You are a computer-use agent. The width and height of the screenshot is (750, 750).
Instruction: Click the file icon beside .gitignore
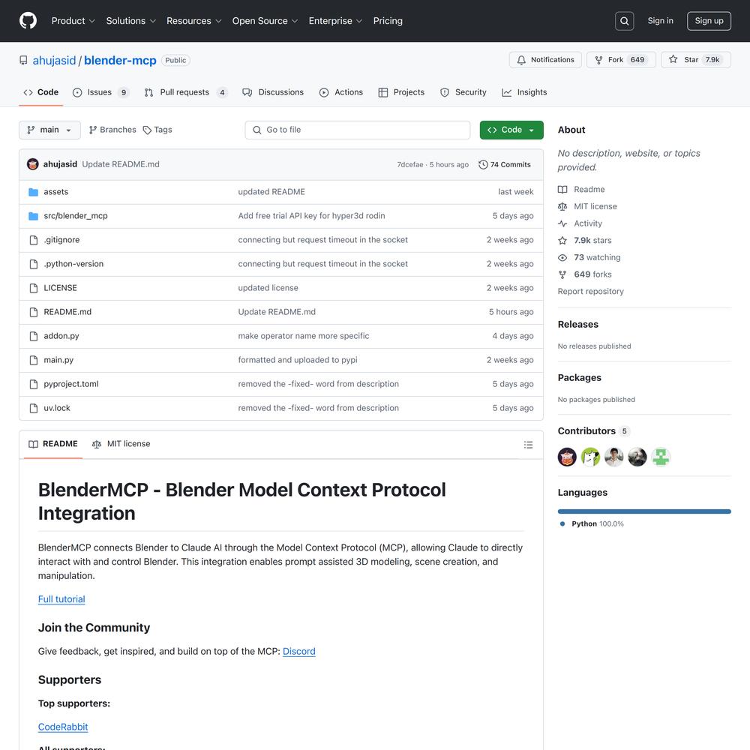tap(34, 240)
